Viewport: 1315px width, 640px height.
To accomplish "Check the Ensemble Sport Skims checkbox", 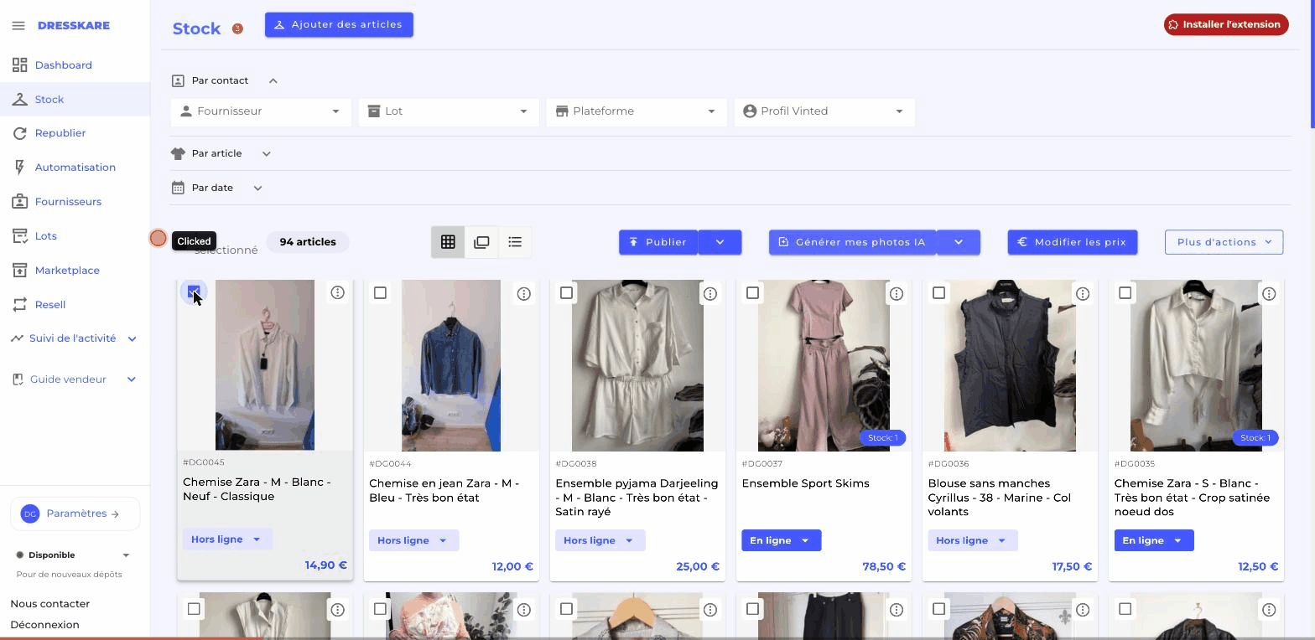I will click(752, 293).
